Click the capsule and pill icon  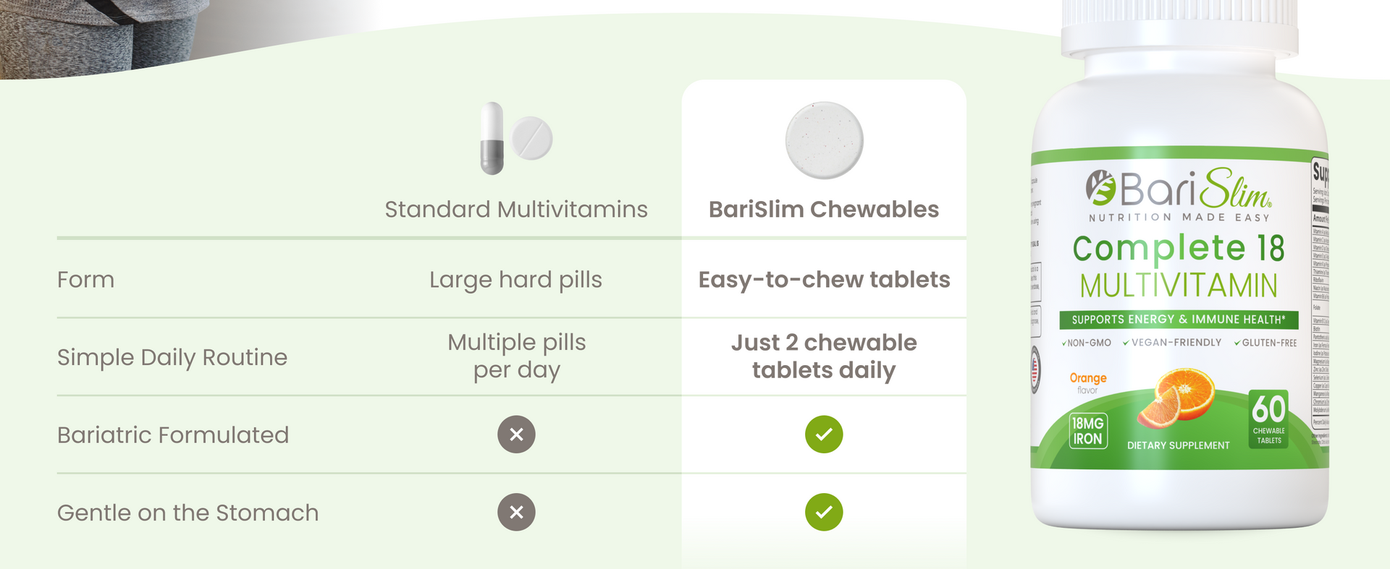click(x=516, y=138)
